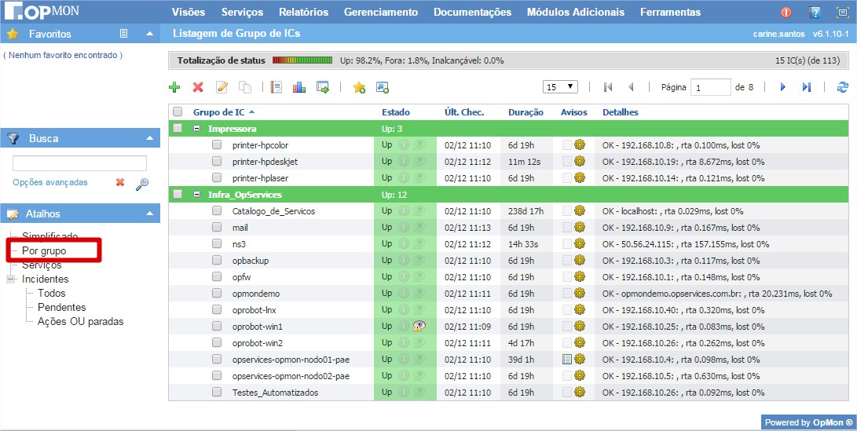
Task: Click the Opções avançadas link
Action: coord(50,182)
